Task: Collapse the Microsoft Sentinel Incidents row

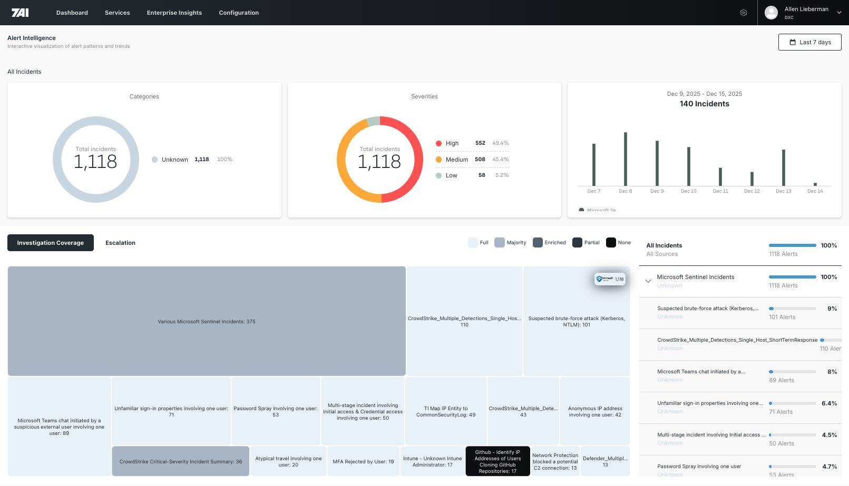Action: (648, 281)
